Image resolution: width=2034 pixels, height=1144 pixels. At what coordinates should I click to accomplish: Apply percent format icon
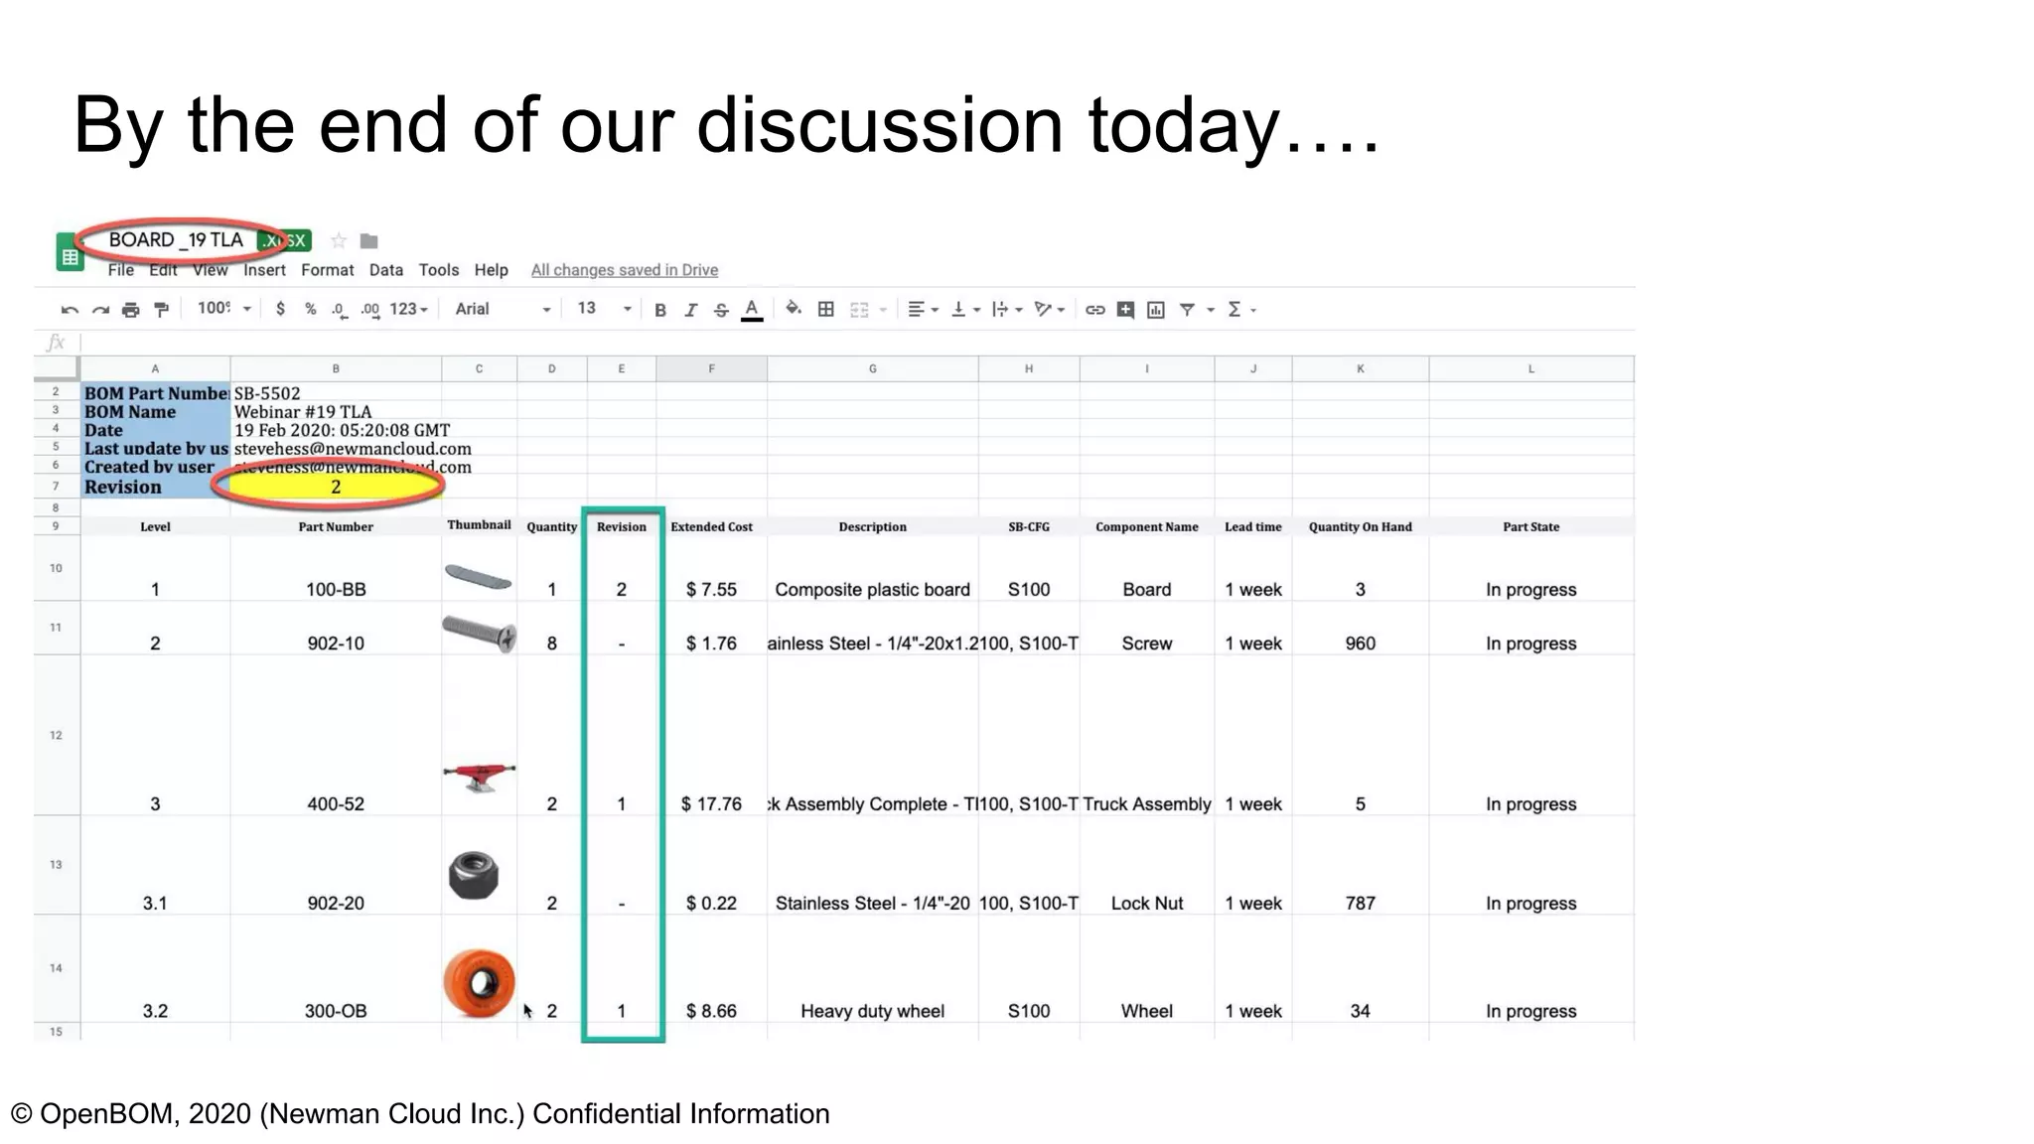click(311, 309)
